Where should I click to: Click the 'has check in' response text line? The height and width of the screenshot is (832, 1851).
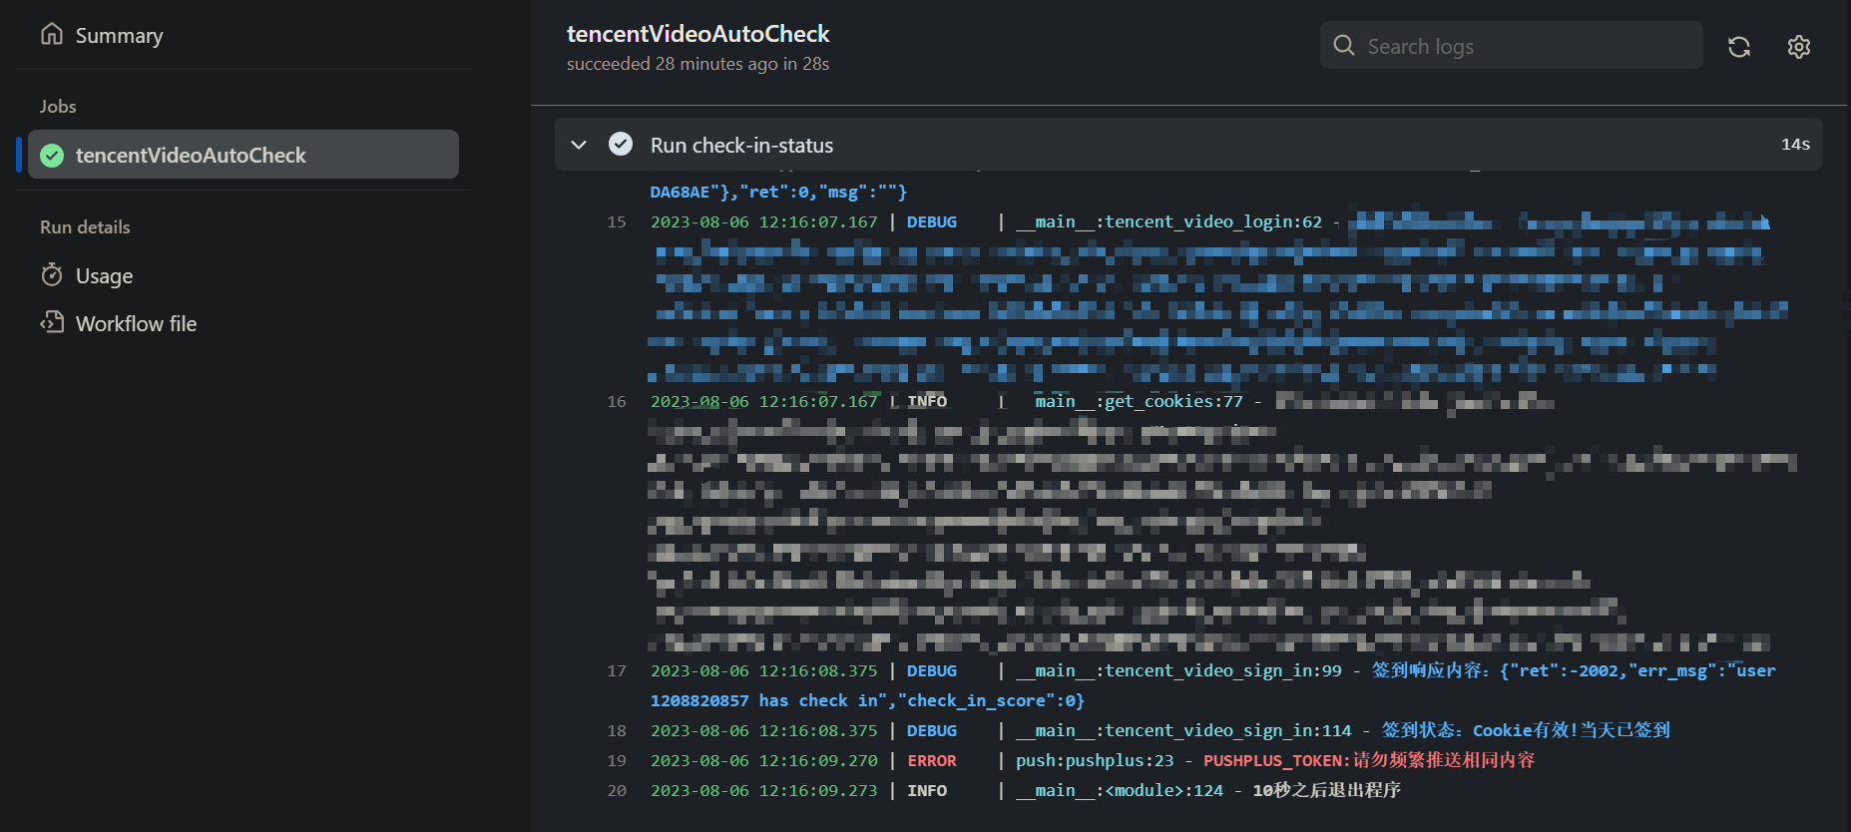pos(867,701)
